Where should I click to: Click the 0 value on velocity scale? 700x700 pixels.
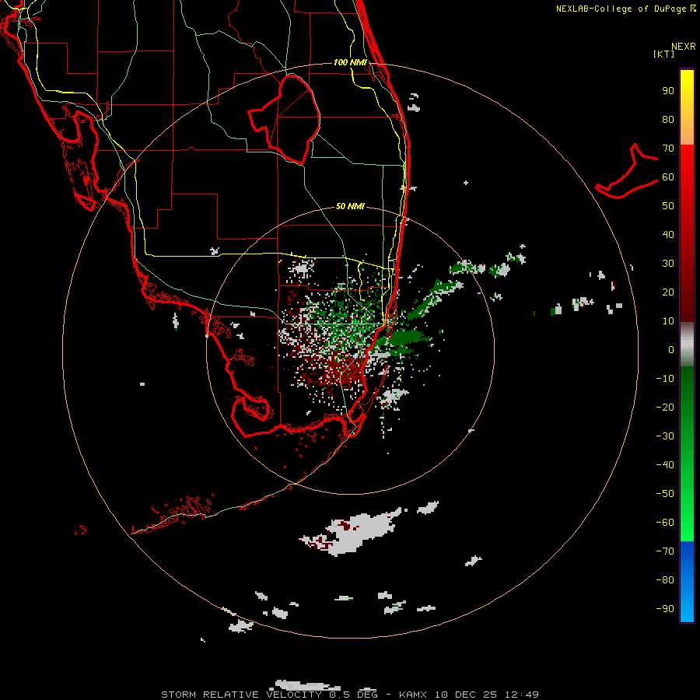[671, 349]
